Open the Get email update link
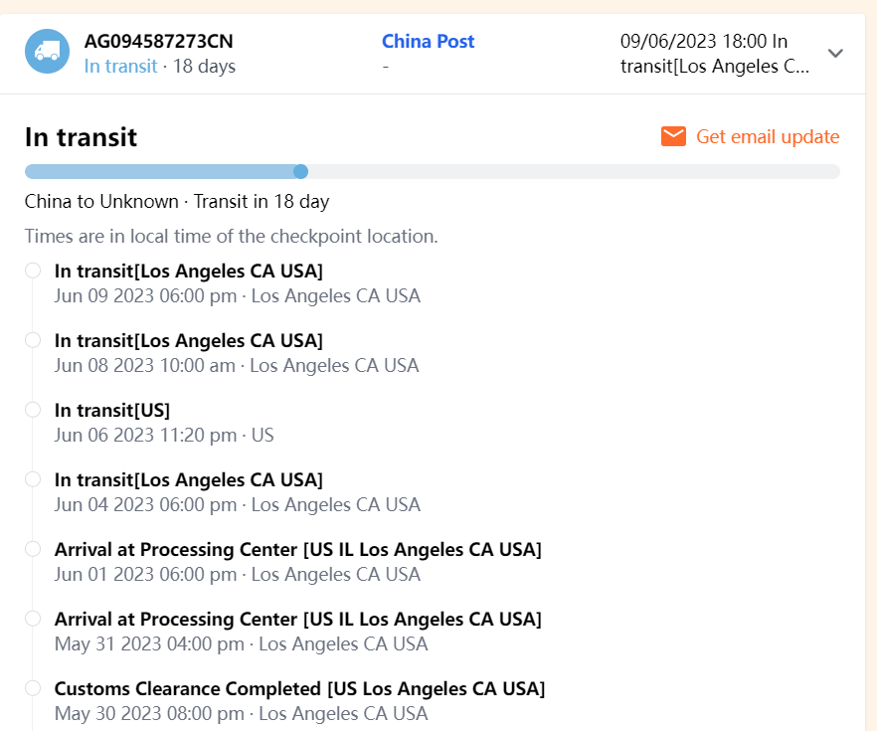This screenshot has width=877, height=731. coord(768,136)
